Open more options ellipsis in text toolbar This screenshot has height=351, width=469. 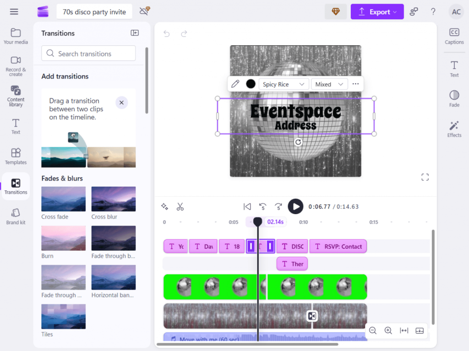coord(355,84)
